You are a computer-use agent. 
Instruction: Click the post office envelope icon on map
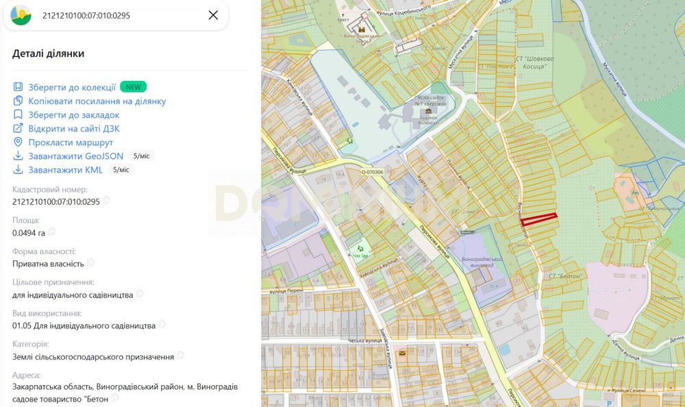402,353
